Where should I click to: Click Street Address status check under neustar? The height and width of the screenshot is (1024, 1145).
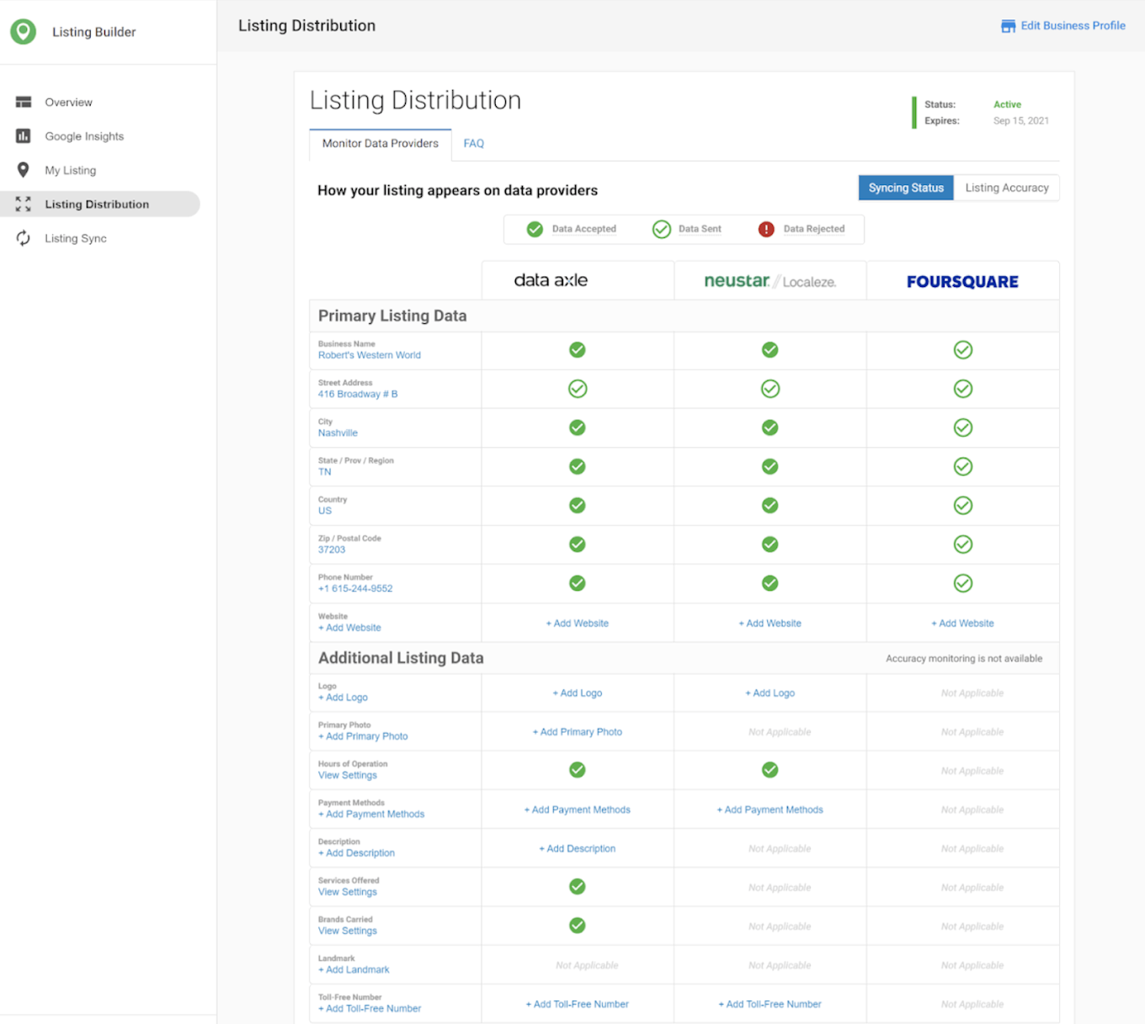coord(770,389)
